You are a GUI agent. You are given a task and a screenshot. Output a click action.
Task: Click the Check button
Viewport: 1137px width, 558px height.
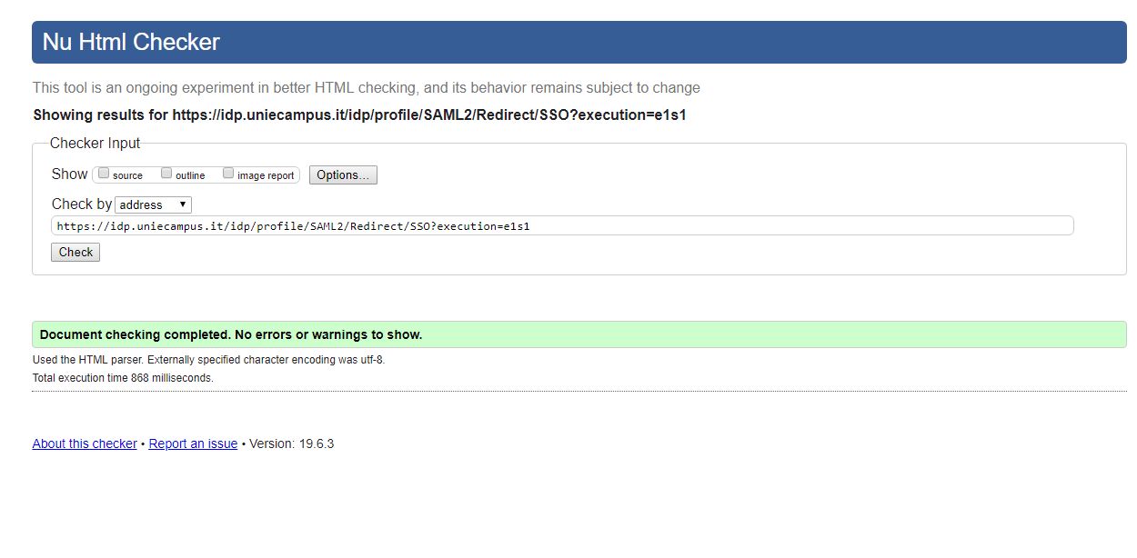pos(75,252)
